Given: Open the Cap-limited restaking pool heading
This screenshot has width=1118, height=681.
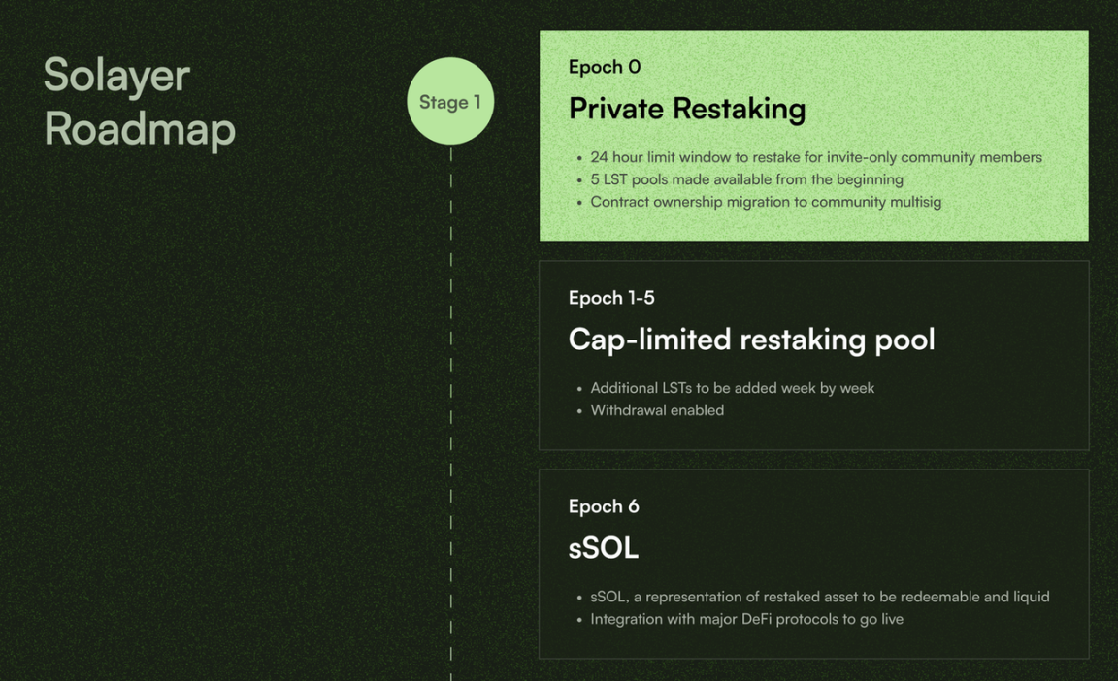Looking at the screenshot, I should click(751, 340).
